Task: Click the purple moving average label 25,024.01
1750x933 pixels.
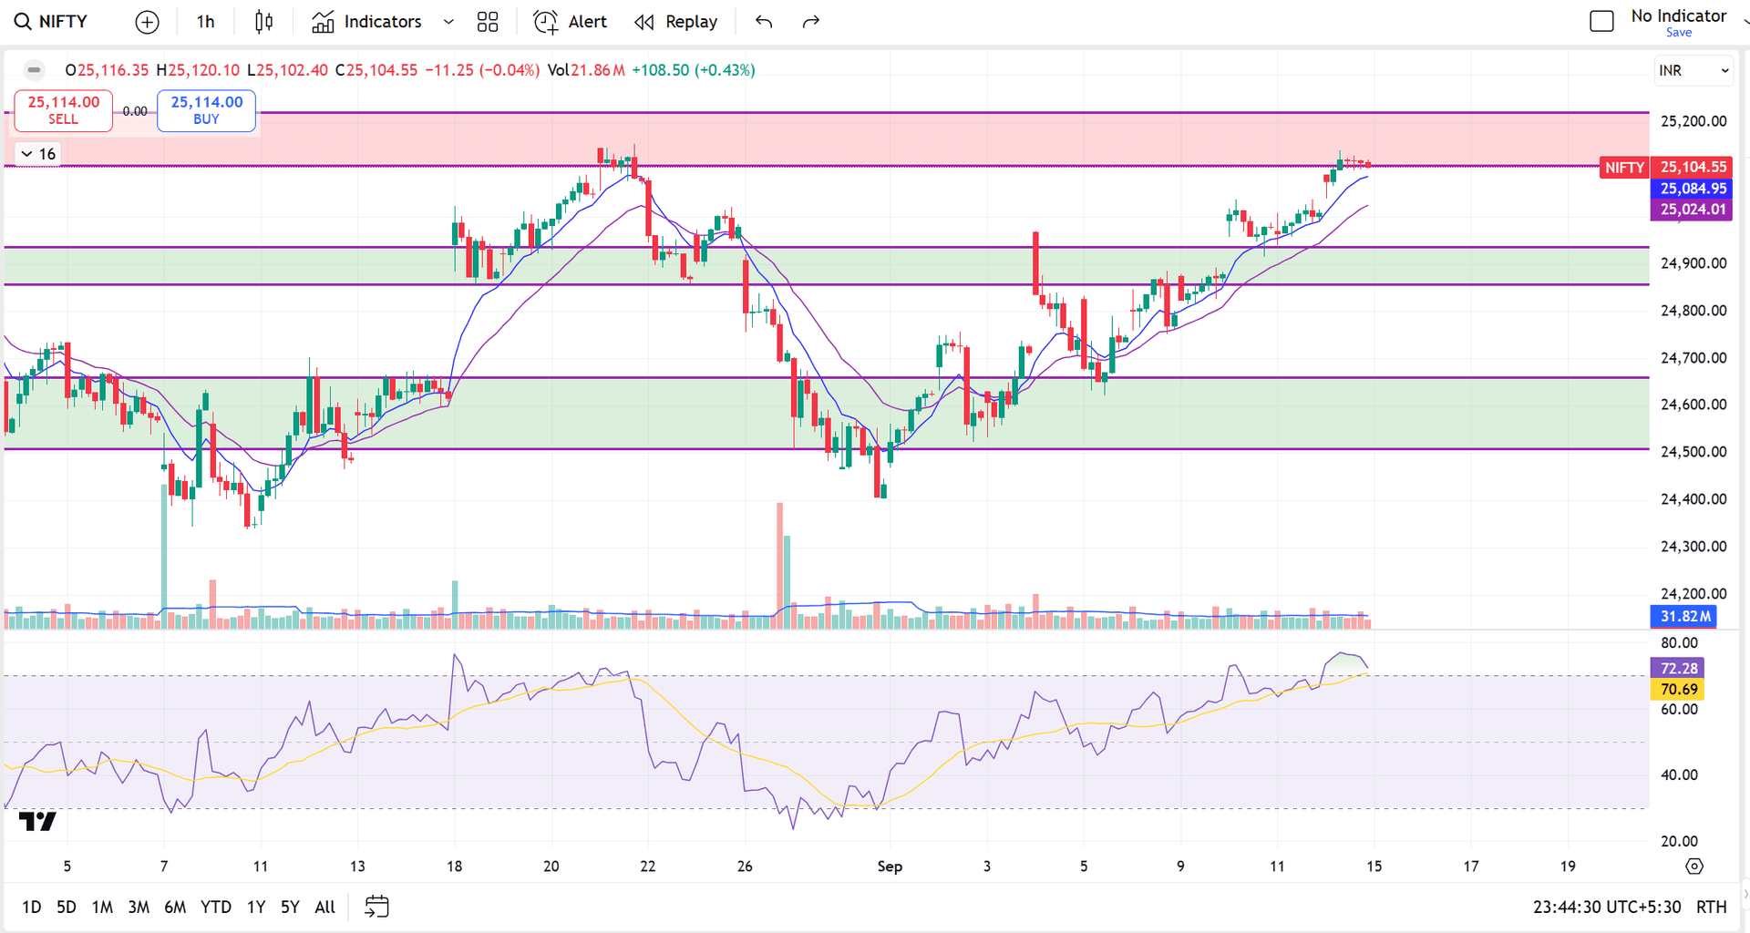Action: (1693, 210)
